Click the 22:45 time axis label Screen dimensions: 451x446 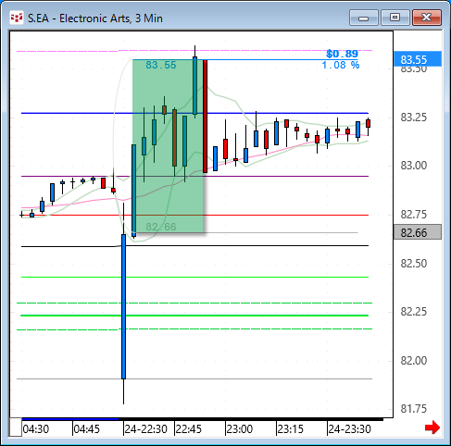189,429
